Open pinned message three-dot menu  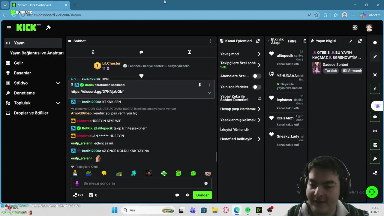(209, 85)
